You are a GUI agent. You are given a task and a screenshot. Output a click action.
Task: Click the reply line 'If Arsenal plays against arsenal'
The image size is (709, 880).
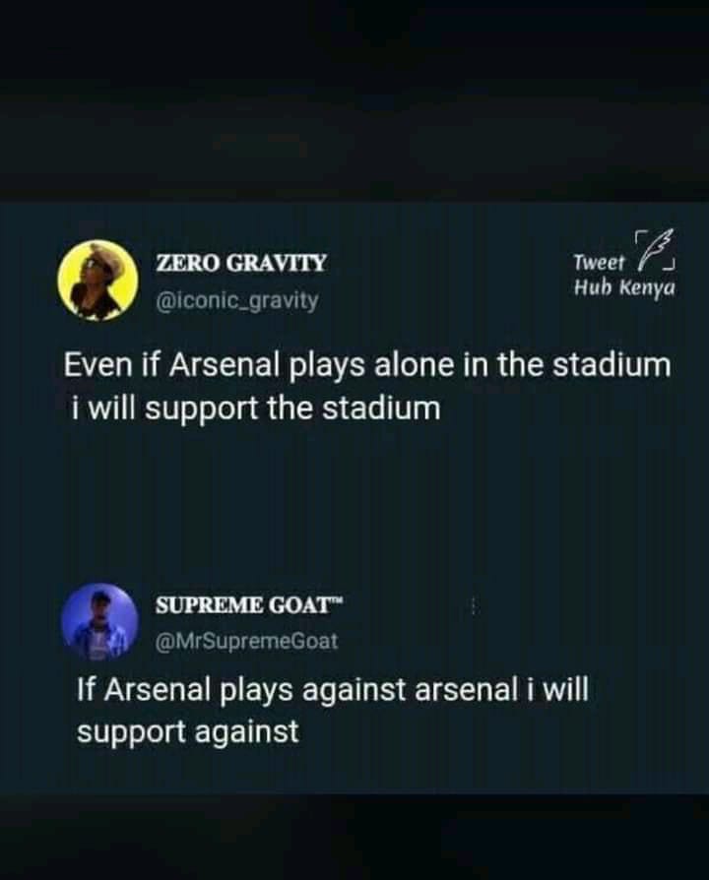point(333,690)
